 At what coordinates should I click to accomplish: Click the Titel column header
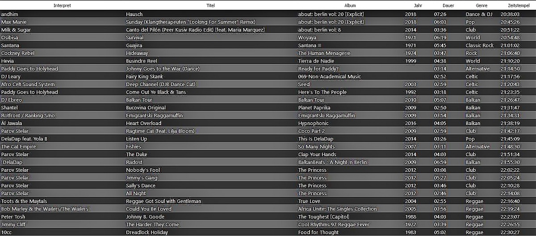pos(210,5)
